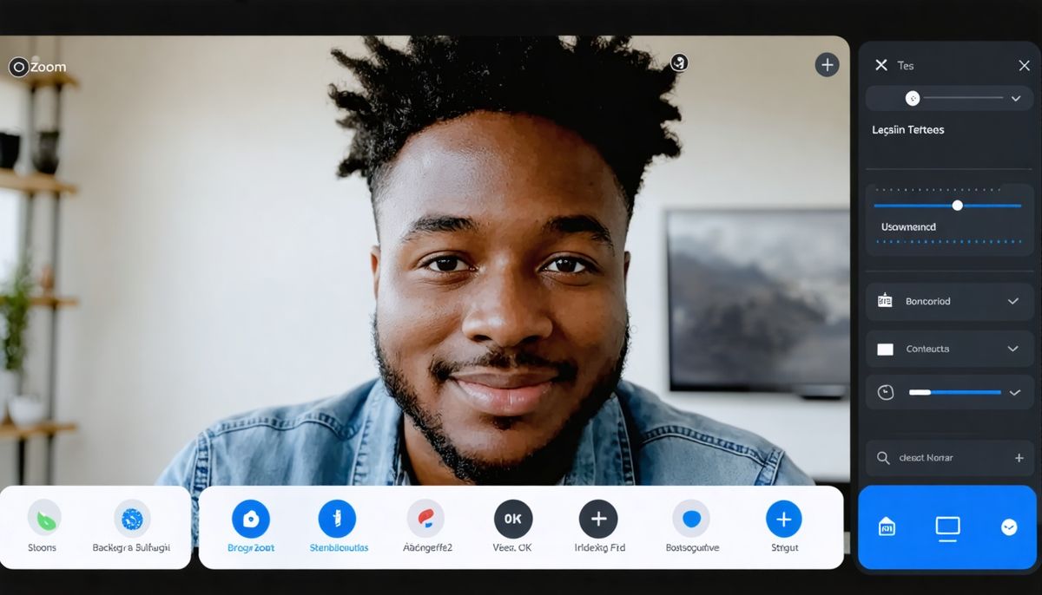Open the chevron beside the top panel toggle
This screenshot has width=1042, height=595.
(x=1015, y=99)
